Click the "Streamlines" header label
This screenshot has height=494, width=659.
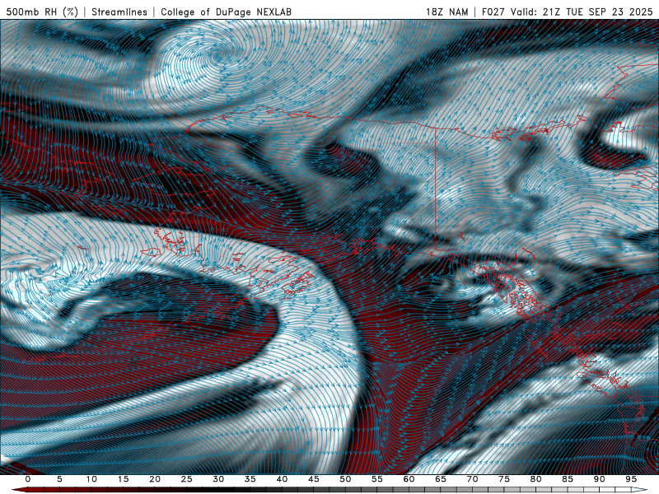(x=119, y=12)
